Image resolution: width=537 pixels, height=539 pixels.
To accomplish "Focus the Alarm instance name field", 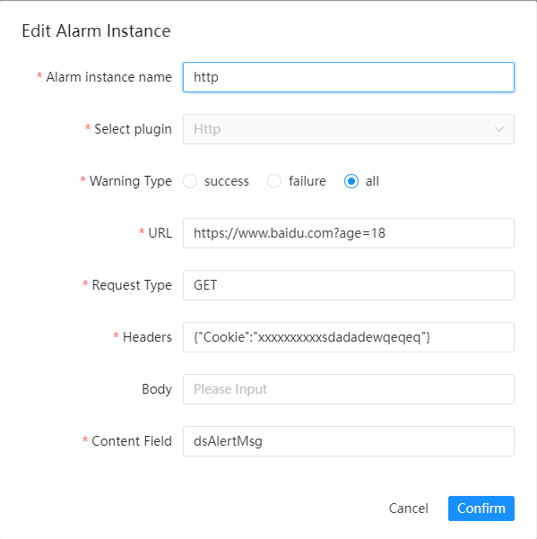I will 349,77.
